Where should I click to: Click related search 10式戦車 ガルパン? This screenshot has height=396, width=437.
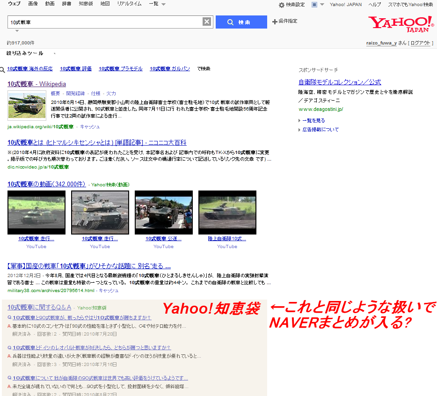[170, 69]
